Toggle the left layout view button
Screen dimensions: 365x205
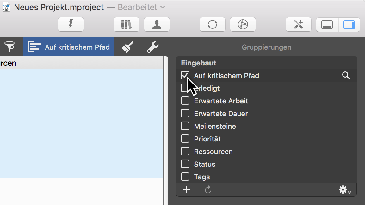(327, 24)
